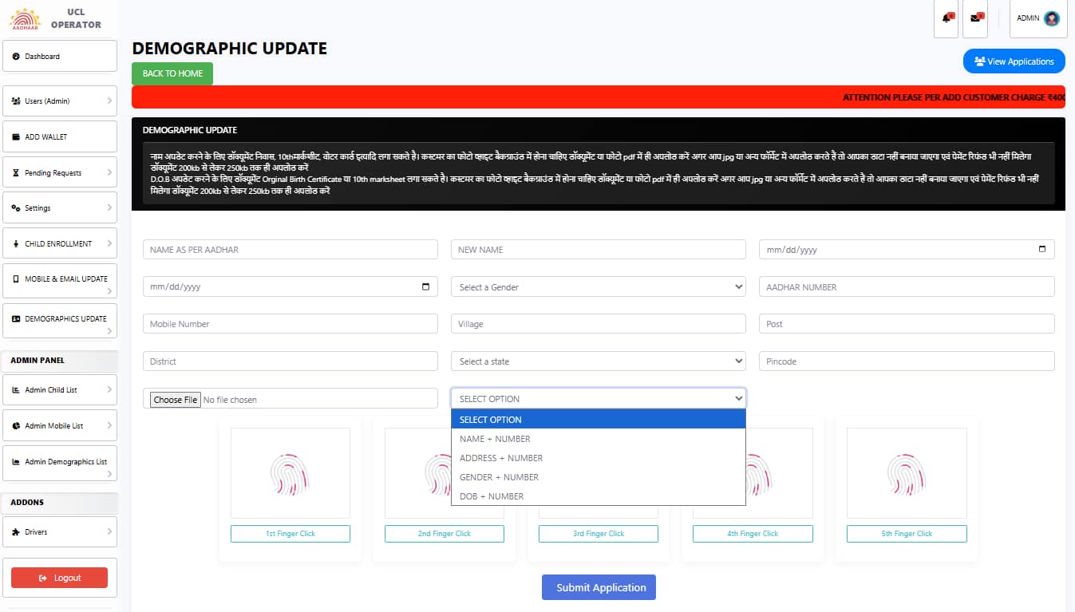Go back using BACK TO HOME button
The width and height of the screenshot is (1075, 612).
click(x=172, y=73)
